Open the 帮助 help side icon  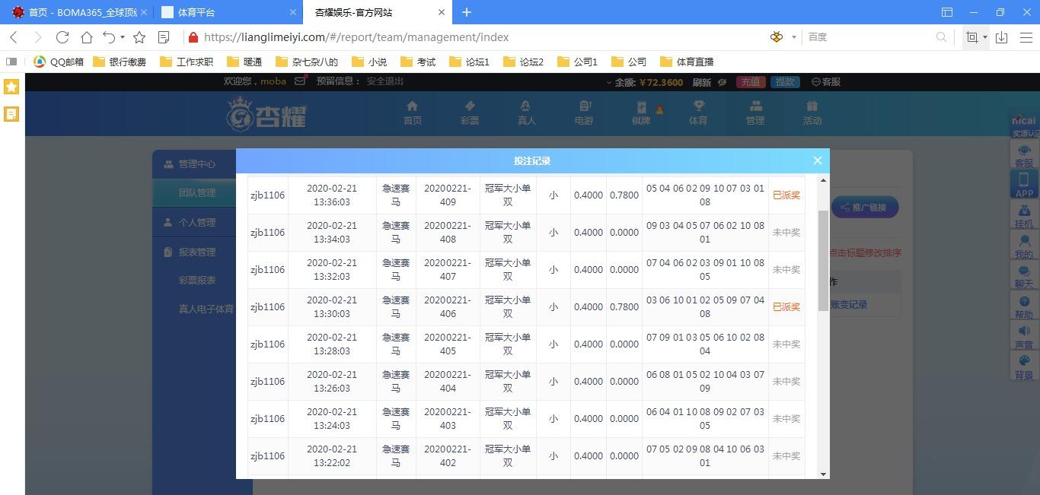tap(1024, 307)
